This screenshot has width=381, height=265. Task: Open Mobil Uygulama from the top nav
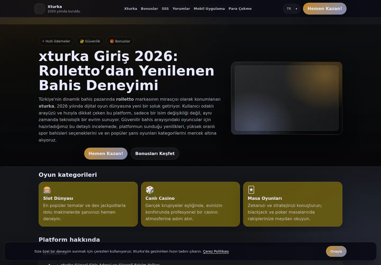(x=209, y=9)
